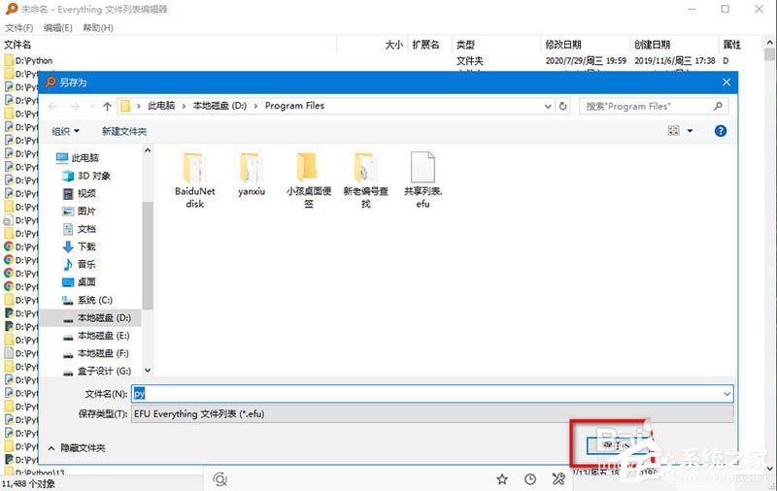777x491 pixels.
Task: Click the 文件名(N) input field
Action: point(432,394)
